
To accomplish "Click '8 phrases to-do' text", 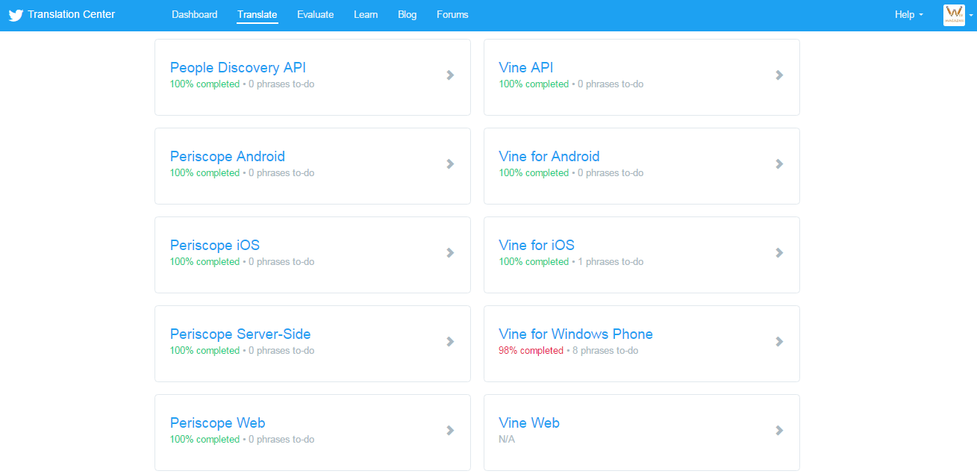I will 605,351.
